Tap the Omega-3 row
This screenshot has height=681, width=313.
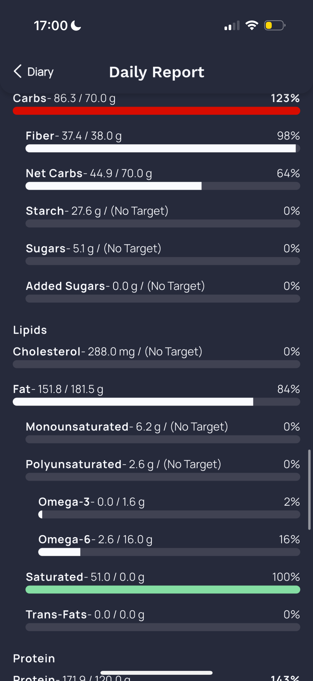[x=169, y=507]
